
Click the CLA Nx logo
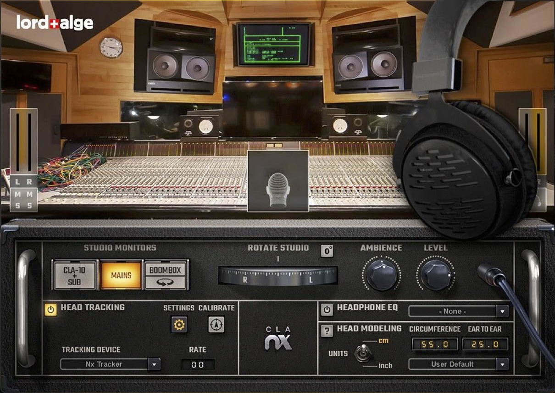click(x=278, y=339)
